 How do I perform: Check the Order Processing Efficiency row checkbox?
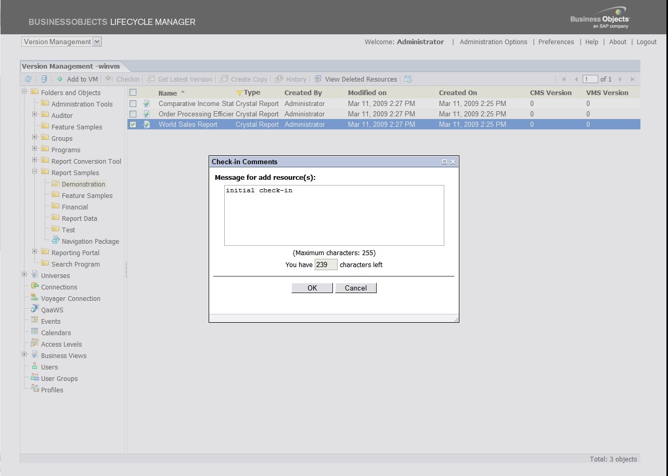click(x=133, y=114)
